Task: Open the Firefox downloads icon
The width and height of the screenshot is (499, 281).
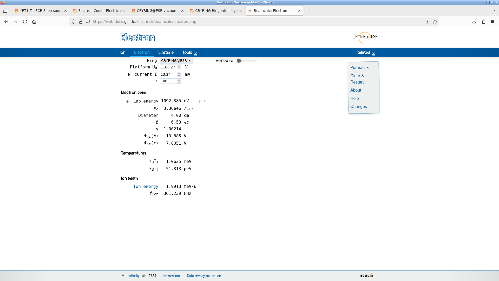Action: [474, 22]
